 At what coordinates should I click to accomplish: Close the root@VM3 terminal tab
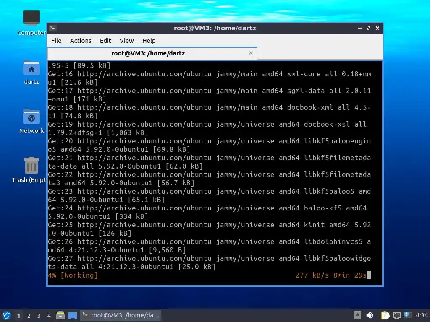[x=251, y=53]
